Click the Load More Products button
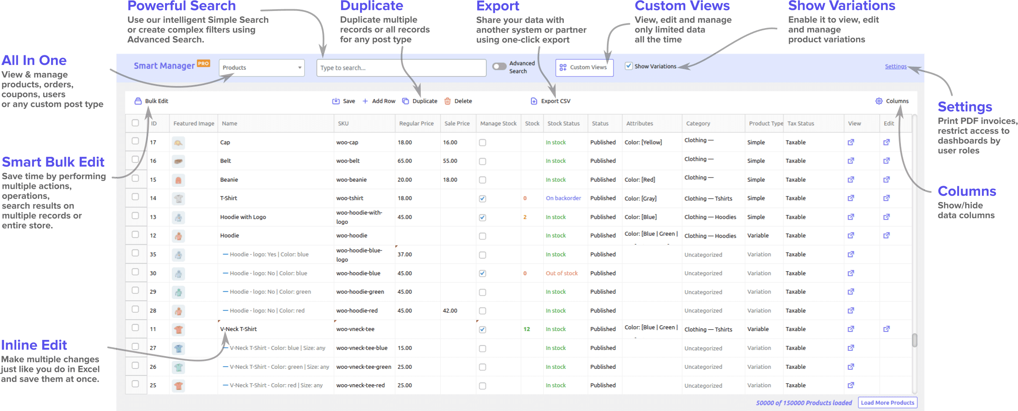Image resolution: width=1018 pixels, height=411 pixels. pyautogui.click(x=887, y=402)
